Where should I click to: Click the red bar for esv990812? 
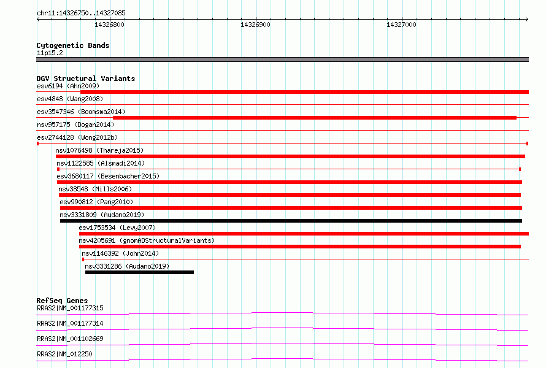click(291, 208)
